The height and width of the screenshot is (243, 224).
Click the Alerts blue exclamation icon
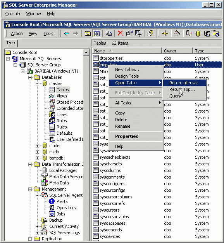[x=52, y=201]
